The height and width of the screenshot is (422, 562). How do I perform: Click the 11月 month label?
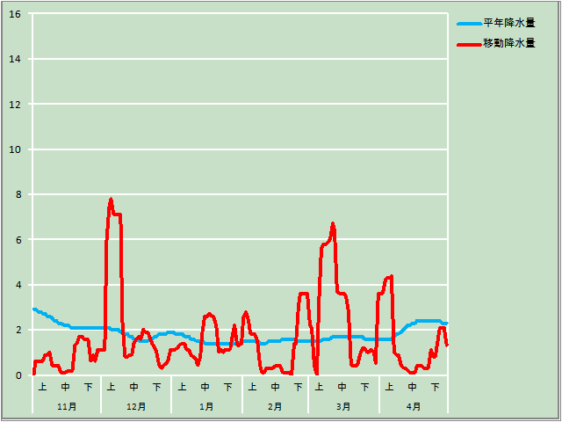click(x=67, y=406)
